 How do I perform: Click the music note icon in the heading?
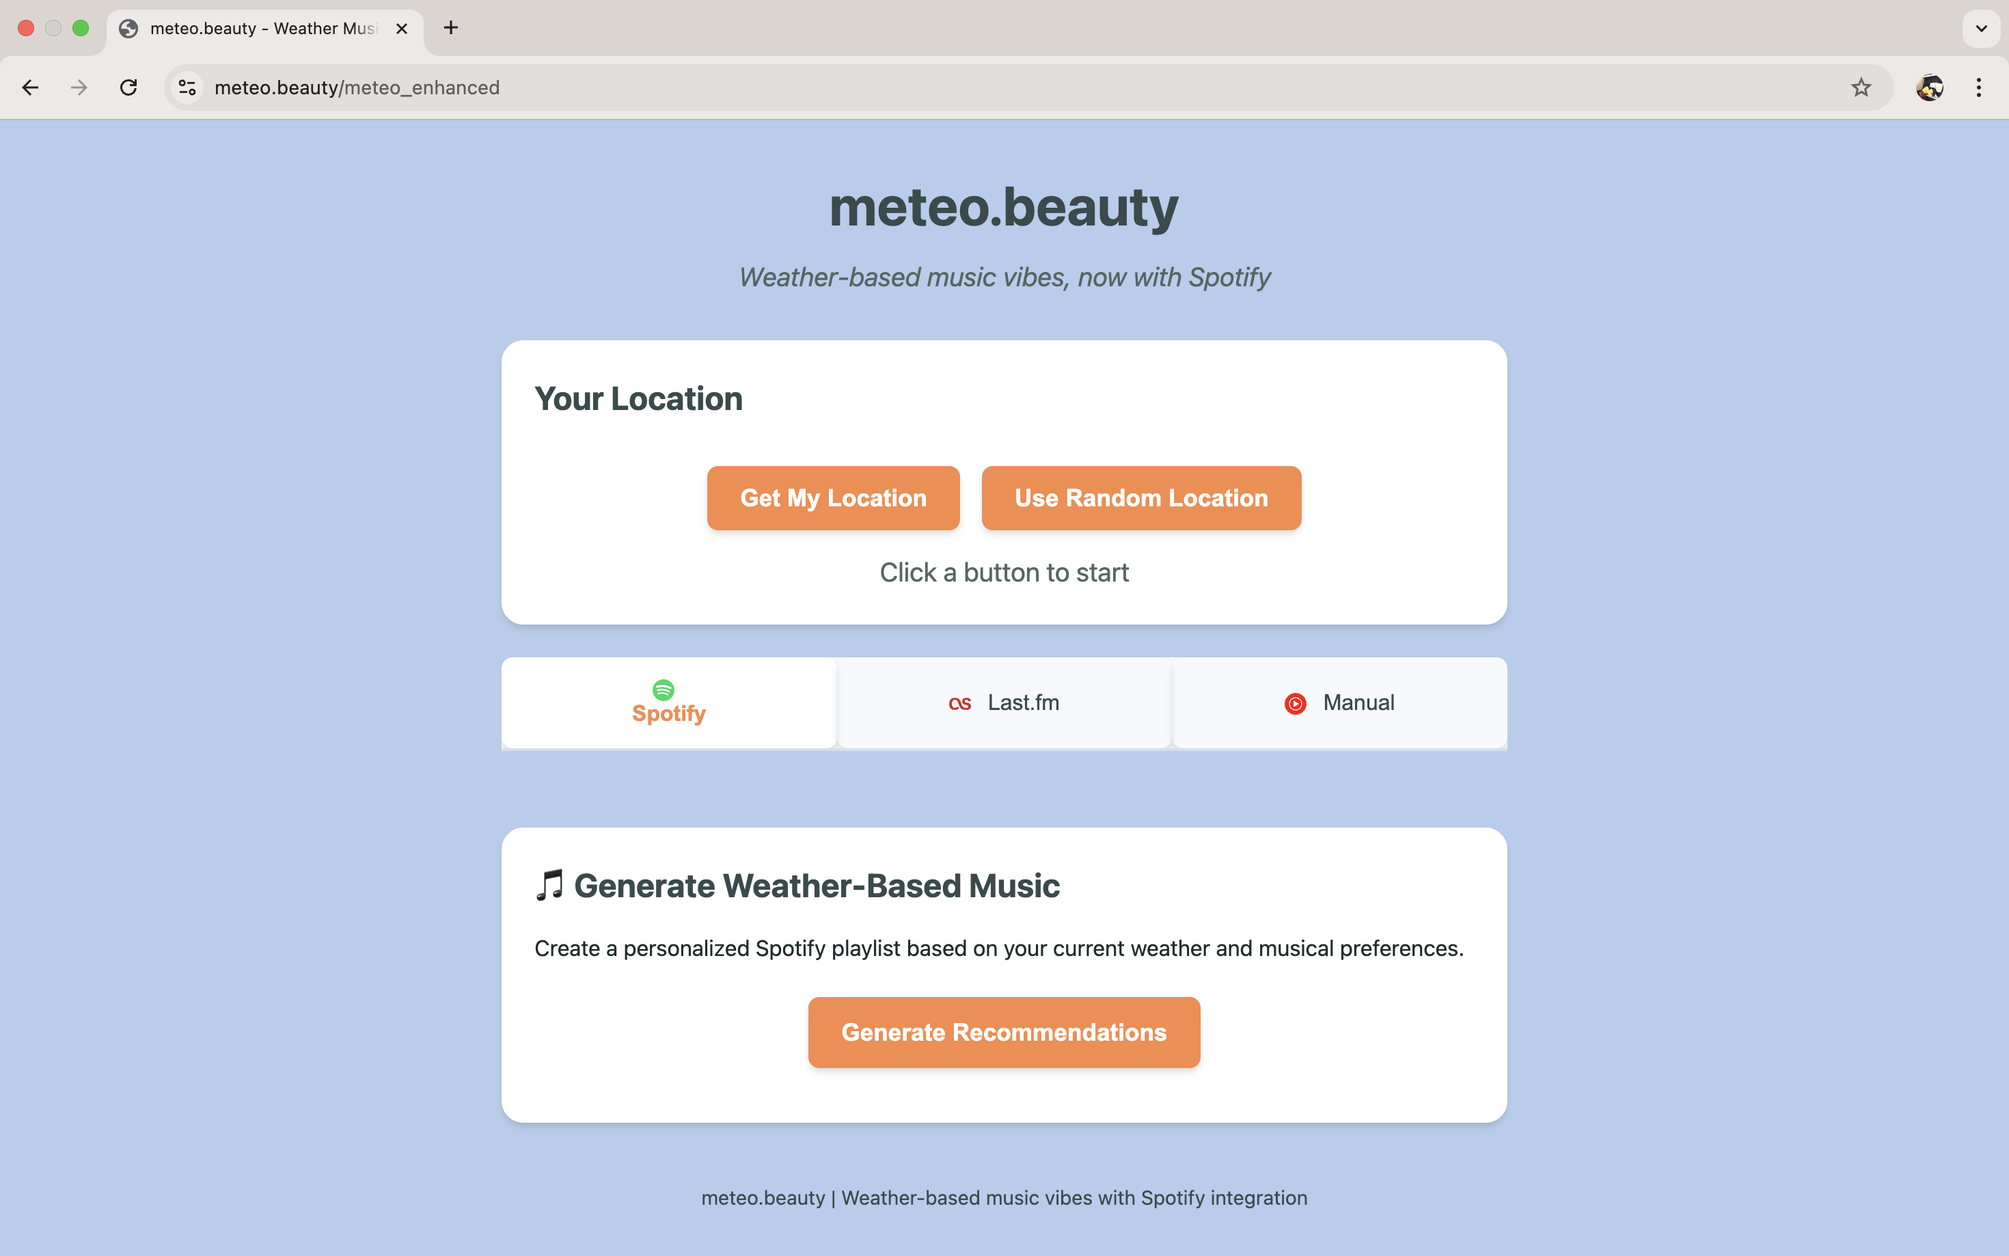point(550,886)
